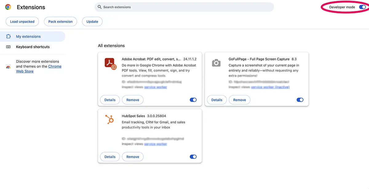
Task: Click the Adobe Acrobat extension icon
Action: [x=110, y=63]
